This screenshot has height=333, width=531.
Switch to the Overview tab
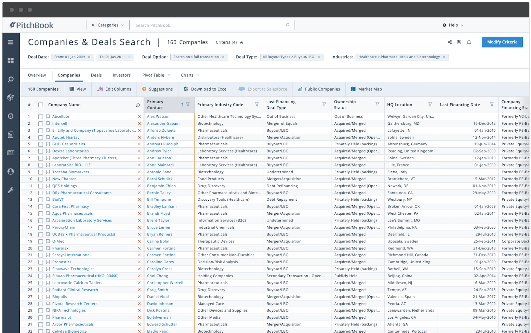(37, 75)
